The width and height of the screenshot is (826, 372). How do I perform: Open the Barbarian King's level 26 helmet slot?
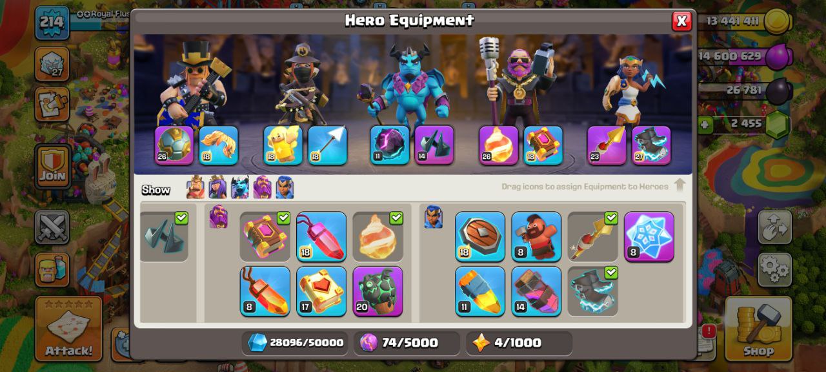point(174,145)
